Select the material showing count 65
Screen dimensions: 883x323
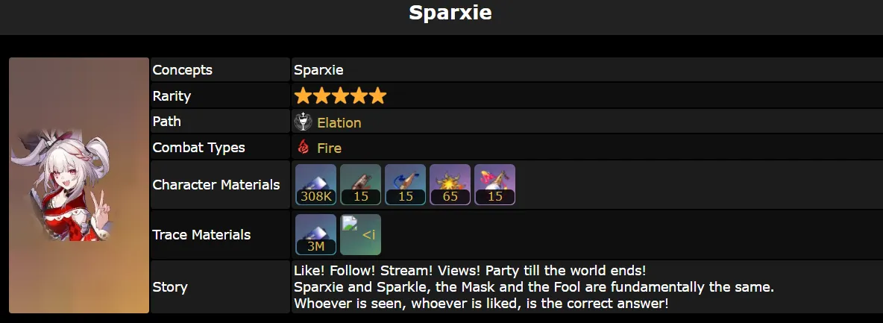[450, 185]
